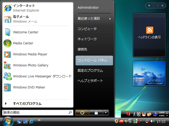The image size is (169, 126).
Task: Open the IME Pad icon
Action: (x=144, y=114)
